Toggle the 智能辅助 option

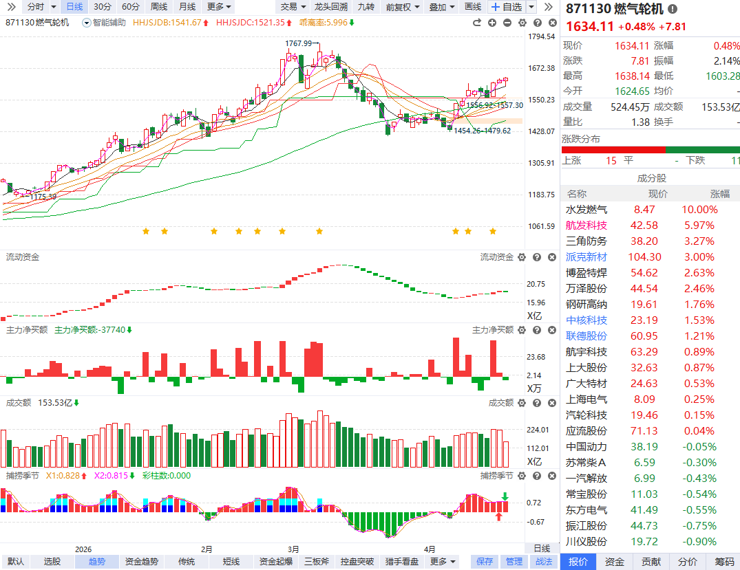coord(104,23)
